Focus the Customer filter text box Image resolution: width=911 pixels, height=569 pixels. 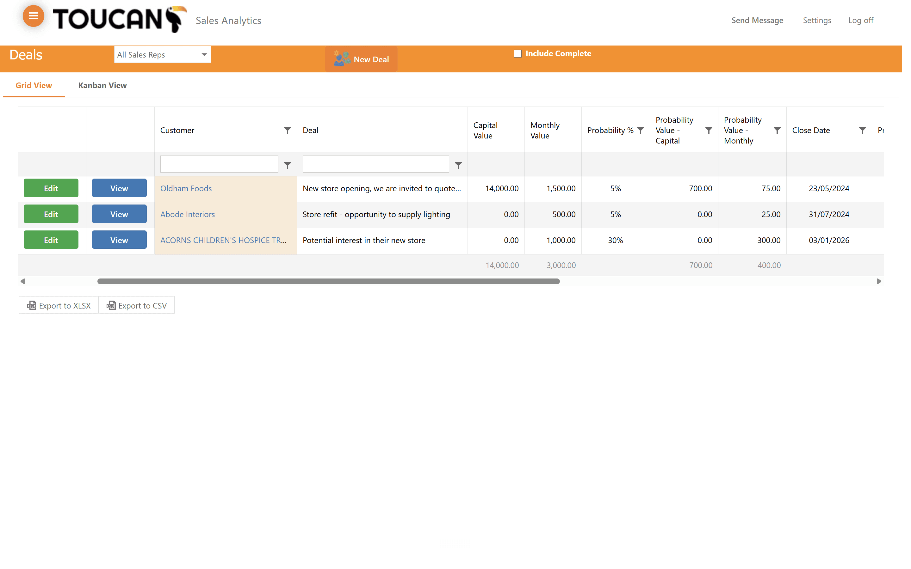219,164
